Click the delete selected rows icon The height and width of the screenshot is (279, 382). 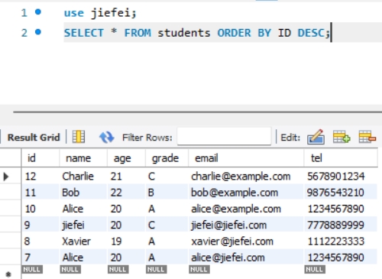(367, 137)
